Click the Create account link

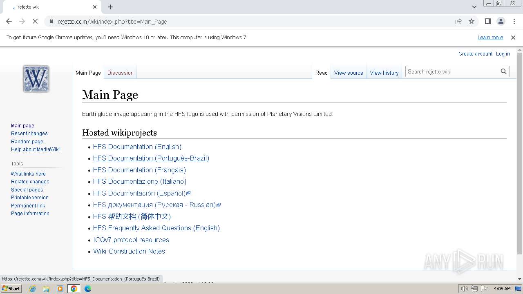pyautogui.click(x=475, y=54)
